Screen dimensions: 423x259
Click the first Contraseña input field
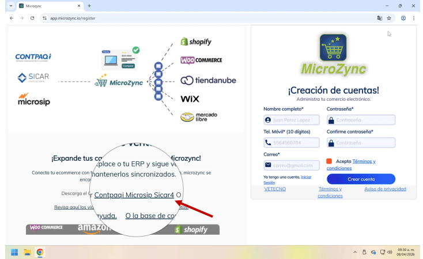pyautogui.click(x=361, y=120)
